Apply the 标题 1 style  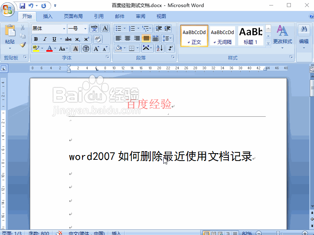[250, 36]
